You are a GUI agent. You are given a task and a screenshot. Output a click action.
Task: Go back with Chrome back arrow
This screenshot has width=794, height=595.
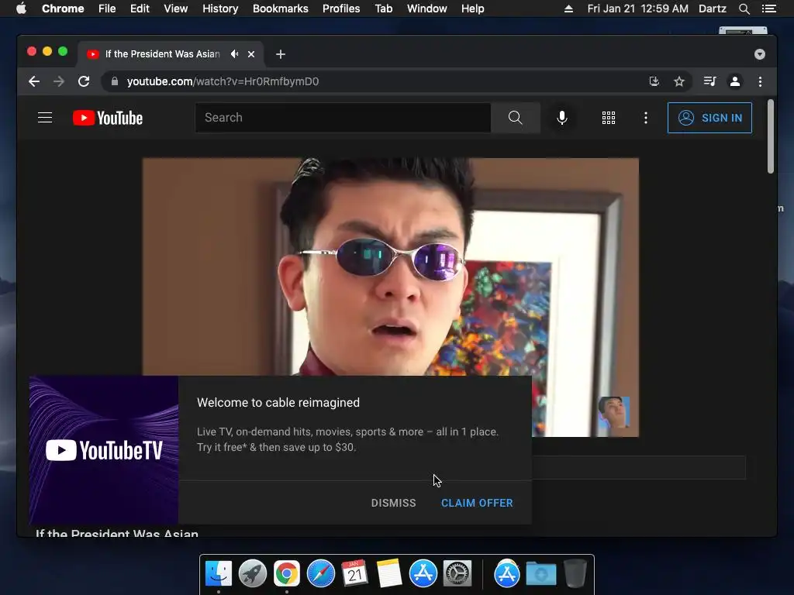point(34,81)
